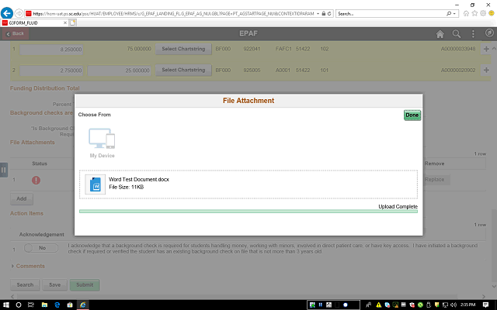Click the Done button in File Attachment
497x310 pixels.
point(412,115)
